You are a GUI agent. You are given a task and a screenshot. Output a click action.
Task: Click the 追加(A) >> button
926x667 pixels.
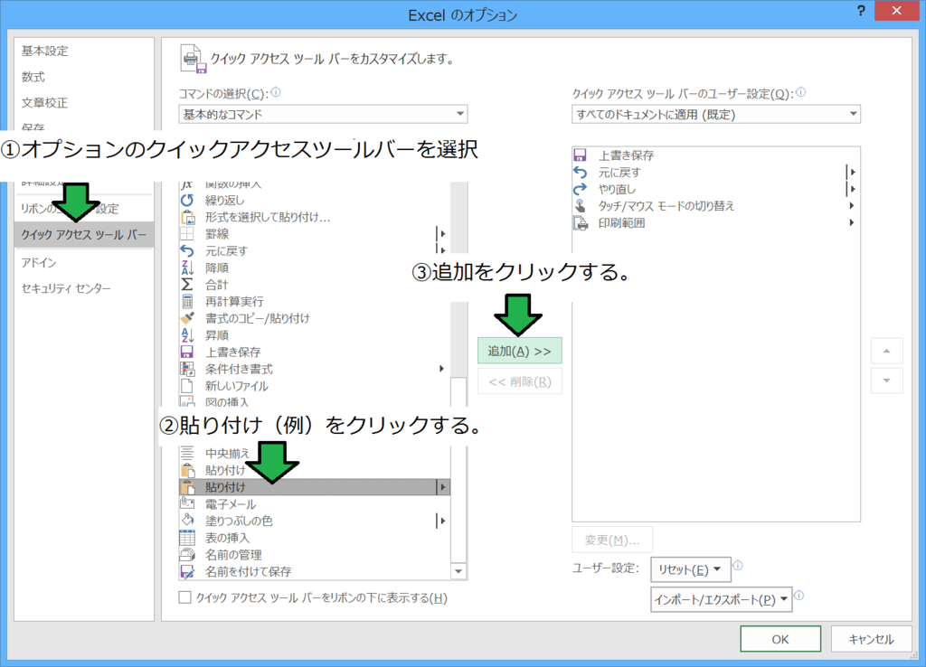(x=520, y=351)
